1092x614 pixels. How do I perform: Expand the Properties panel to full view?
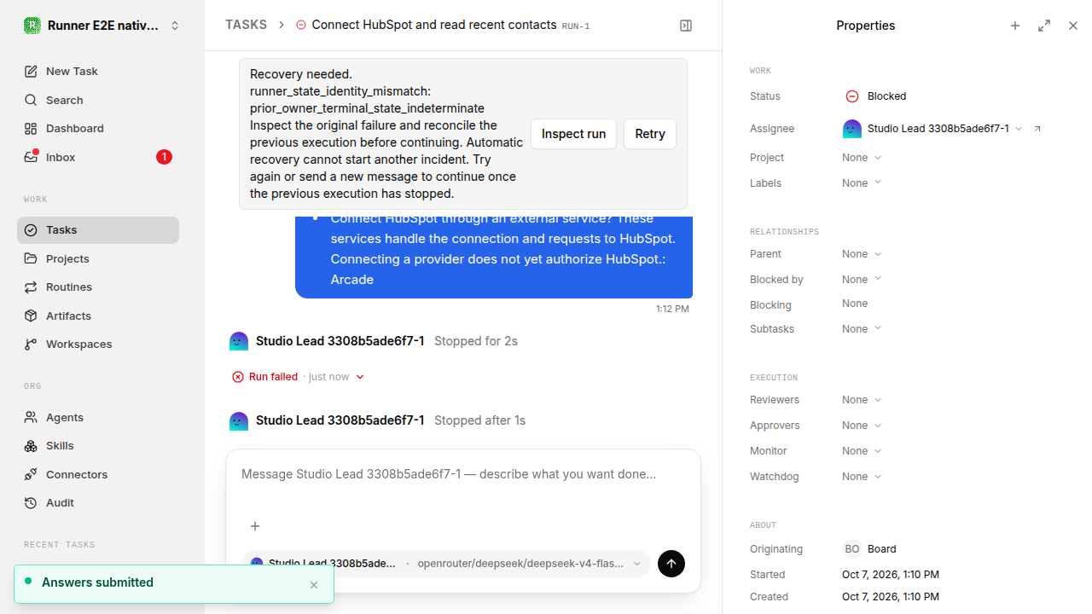(x=1044, y=26)
